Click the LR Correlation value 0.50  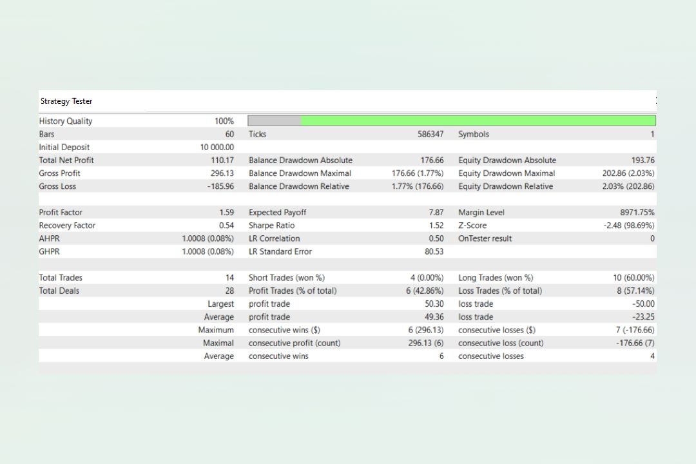click(x=436, y=238)
